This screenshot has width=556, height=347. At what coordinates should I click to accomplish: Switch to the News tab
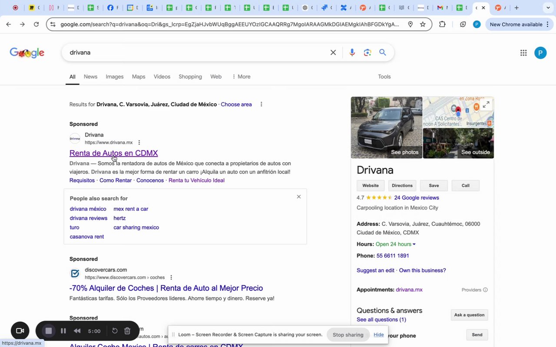pos(90,77)
